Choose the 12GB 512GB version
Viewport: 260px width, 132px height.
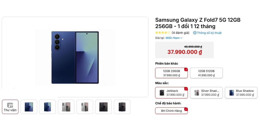(206, 73)
